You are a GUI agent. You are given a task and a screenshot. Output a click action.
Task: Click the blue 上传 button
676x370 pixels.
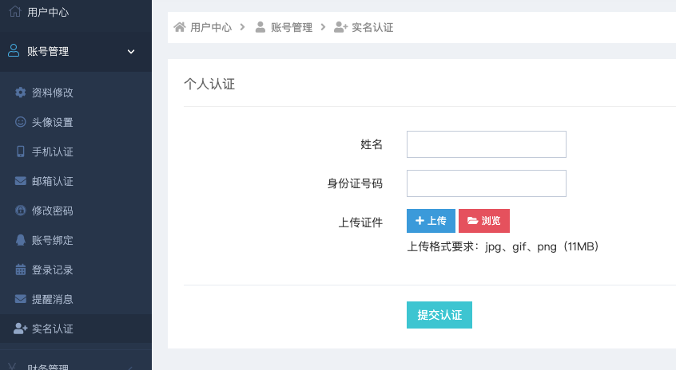coord(431,221)
